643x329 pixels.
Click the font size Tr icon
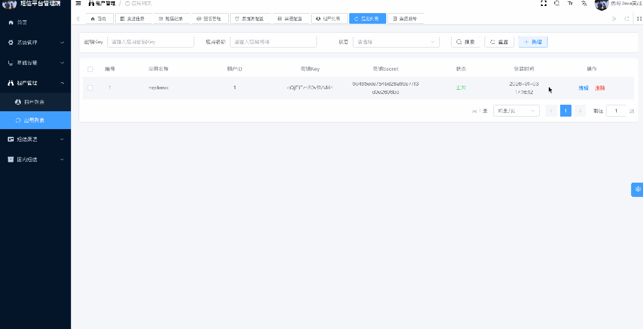570,4
